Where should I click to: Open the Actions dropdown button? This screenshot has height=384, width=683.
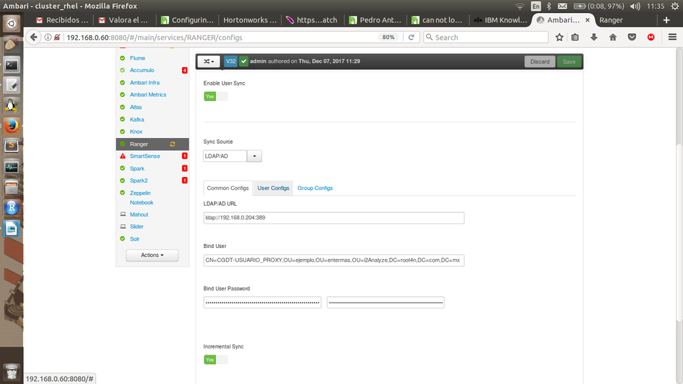152,255
